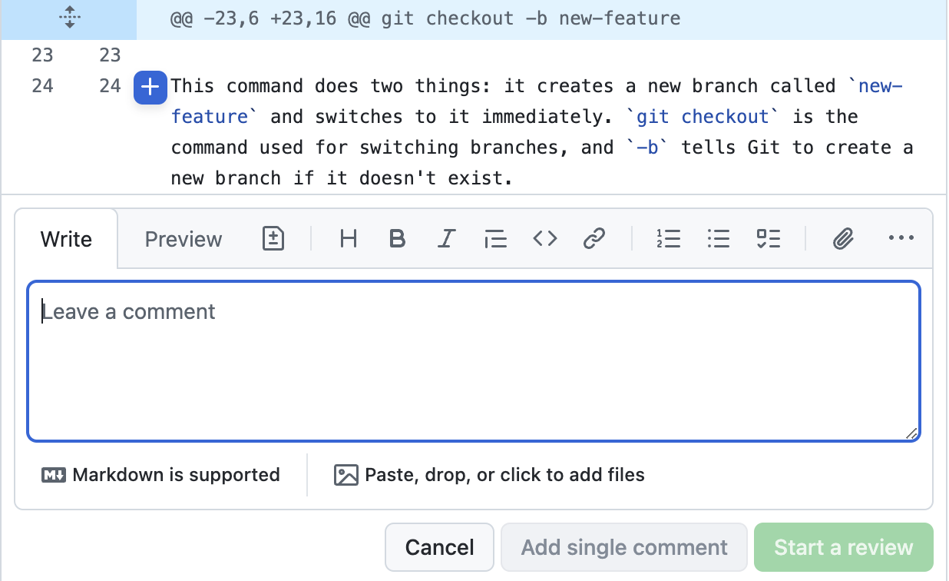Viewport: 949px width, 581px height.
Task: Open the Markdown is supported help link
Action: [160, 475]
